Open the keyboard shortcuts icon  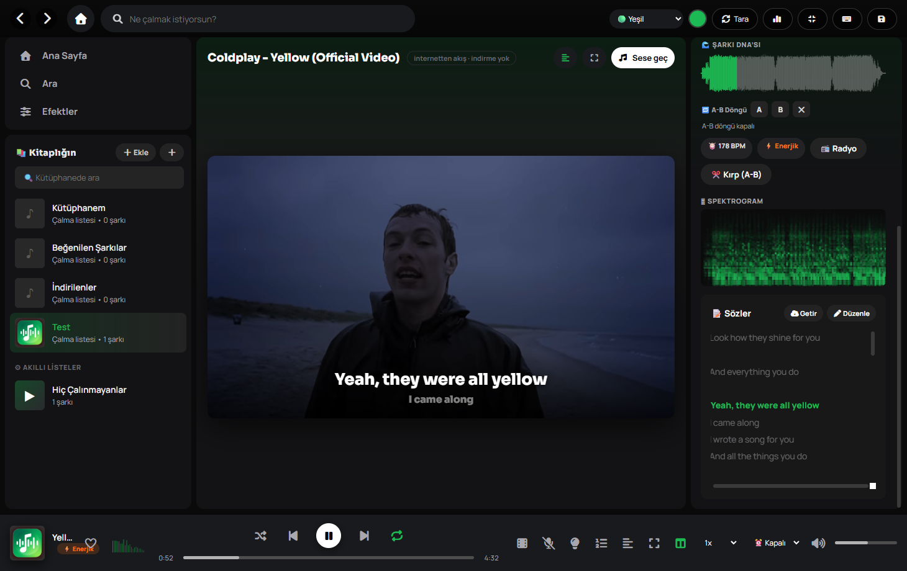[847, 19]
